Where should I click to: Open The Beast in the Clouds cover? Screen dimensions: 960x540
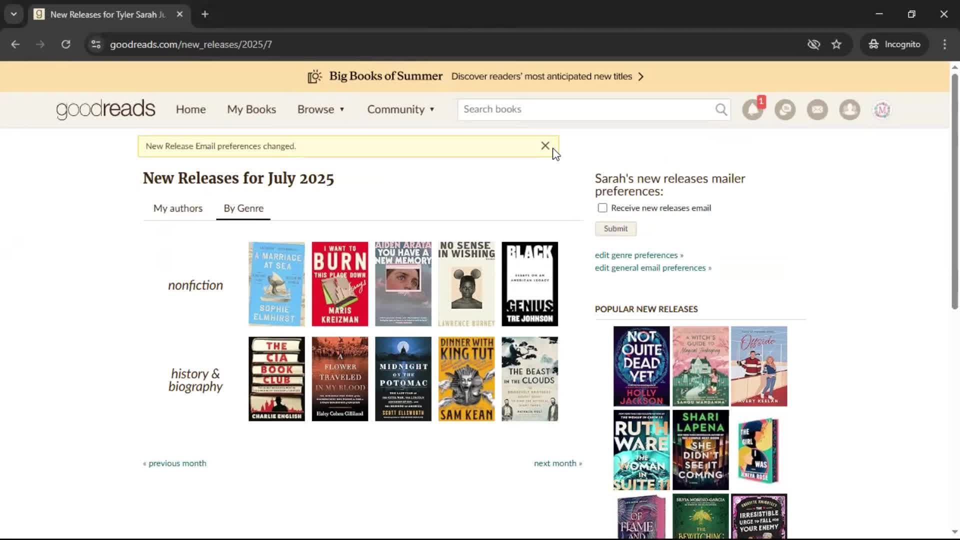click(x=529, y=379)
